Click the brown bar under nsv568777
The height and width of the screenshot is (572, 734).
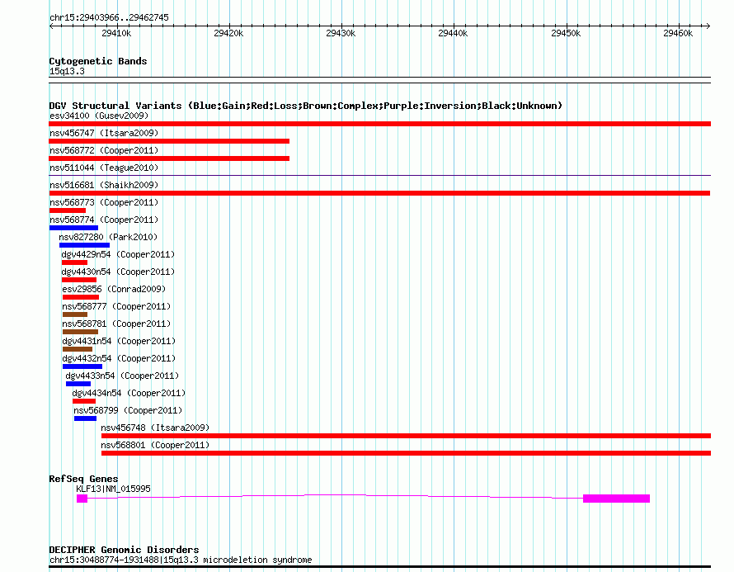[75, 314]
